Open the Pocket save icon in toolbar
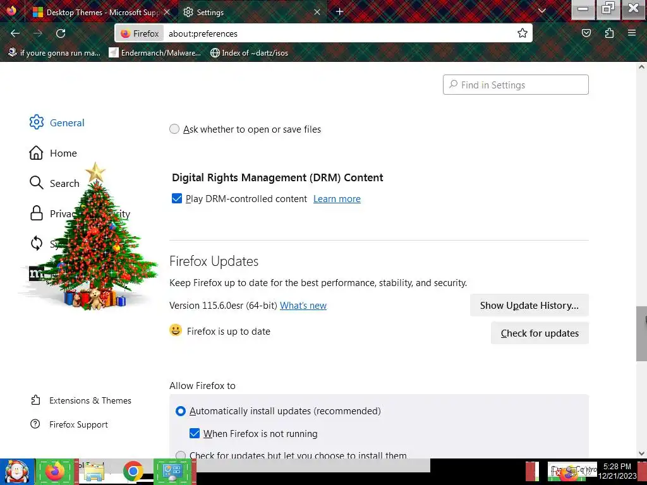Image resolution: width=647 pixels, height=485 pixels. click(x=586, y=33)
